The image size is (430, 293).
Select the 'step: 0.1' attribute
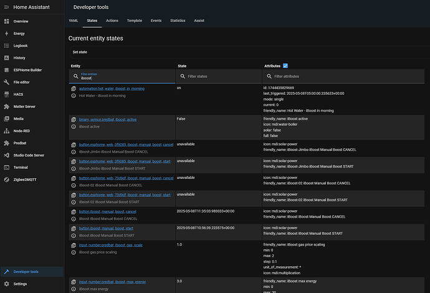(270, 261)
